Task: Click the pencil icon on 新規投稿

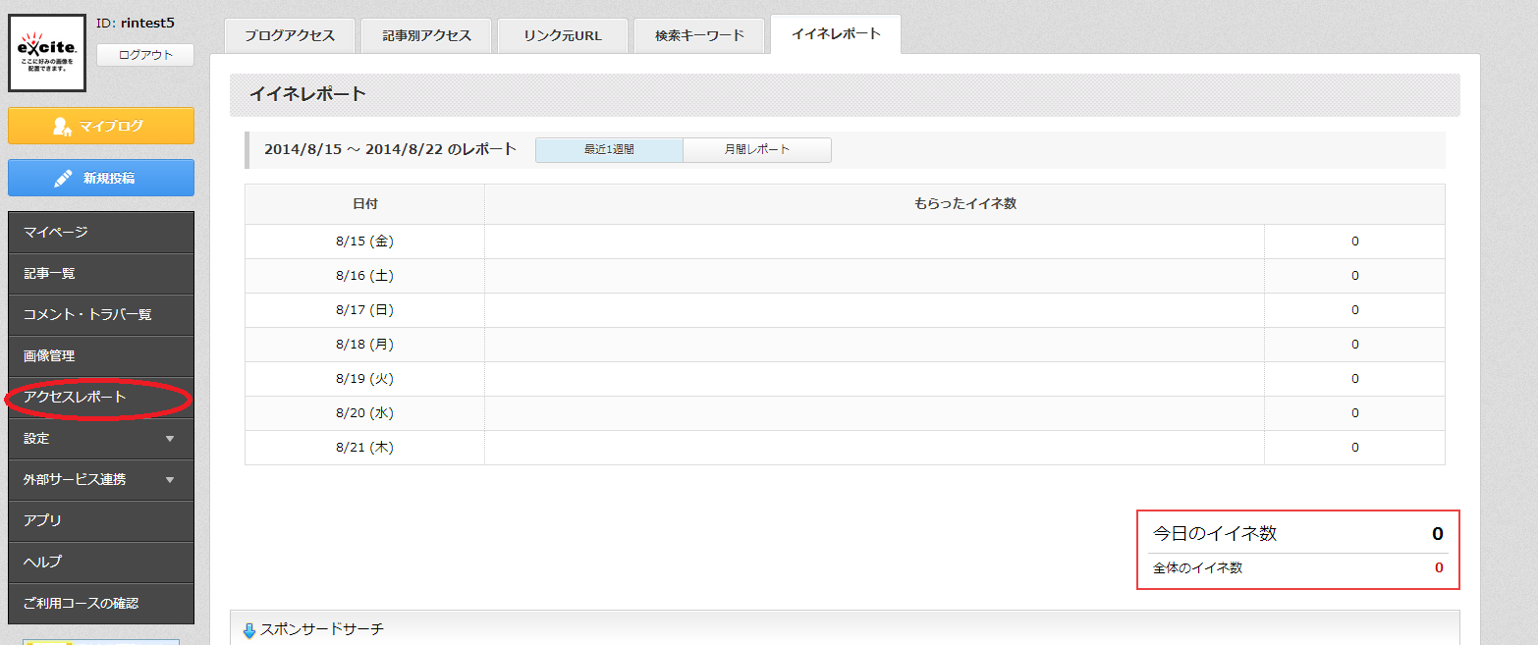Action: click(63, 178)
